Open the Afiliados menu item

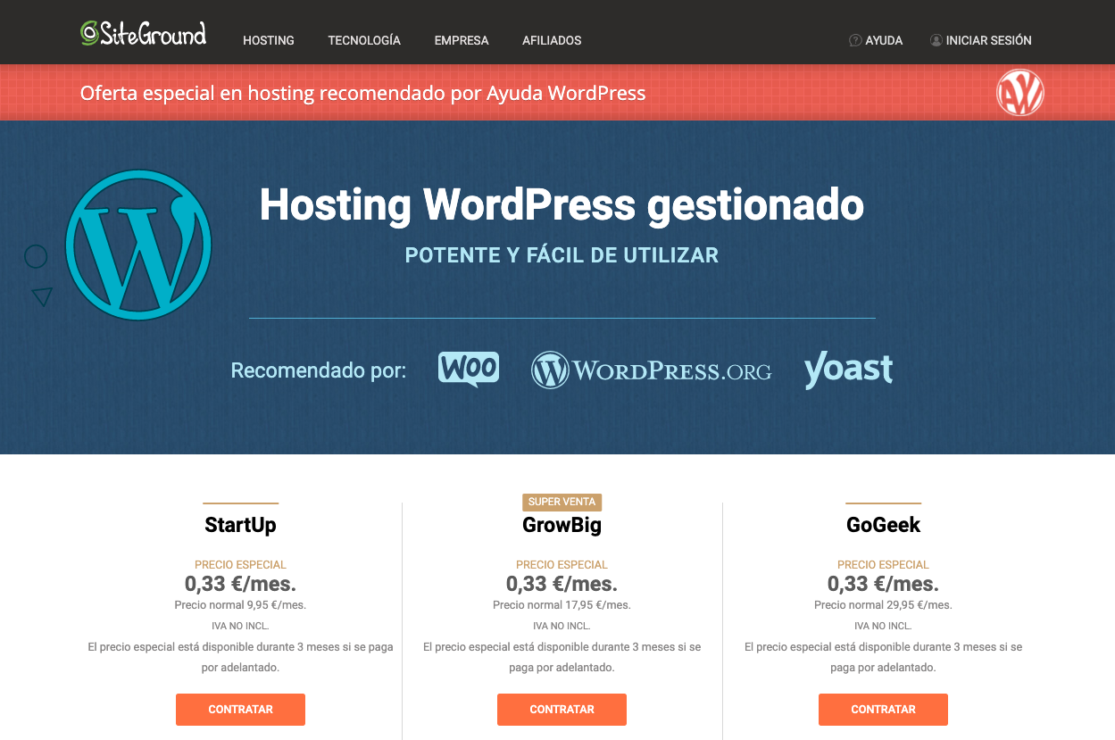(552, 40)
